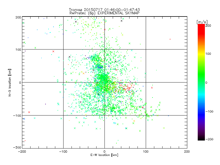Click the title line "Tromsø 20150717 01:46:00-01:47:43"
Image resolution: width=220 pixels, height=165 pixels.
coord(104,10)
